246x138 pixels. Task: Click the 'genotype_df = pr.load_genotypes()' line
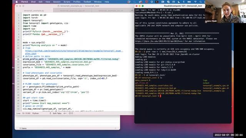[43, 89]
